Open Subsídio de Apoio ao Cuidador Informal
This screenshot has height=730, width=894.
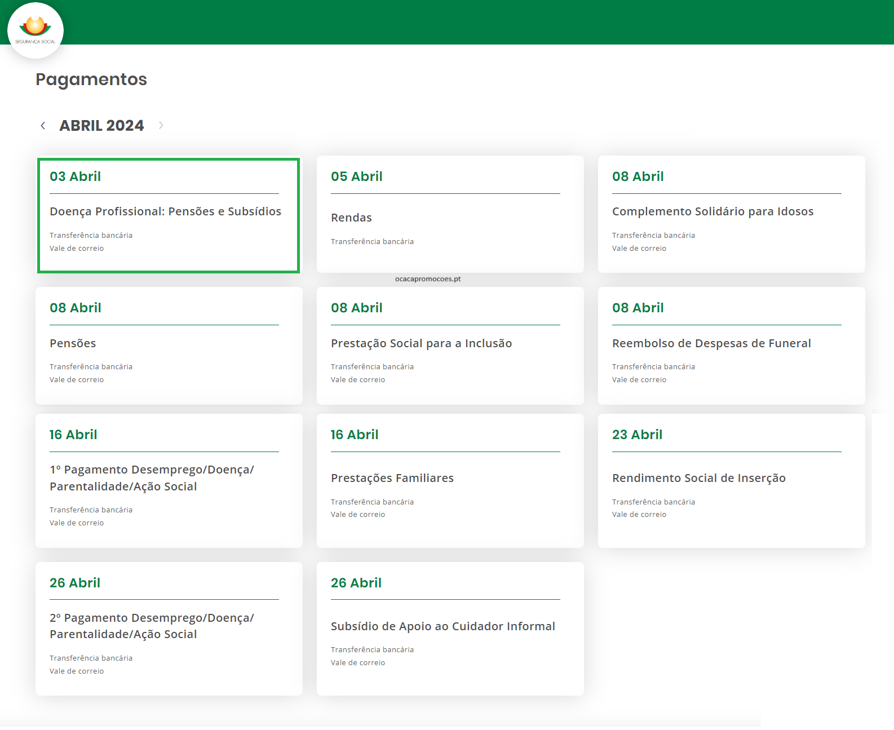click(442, 627)
